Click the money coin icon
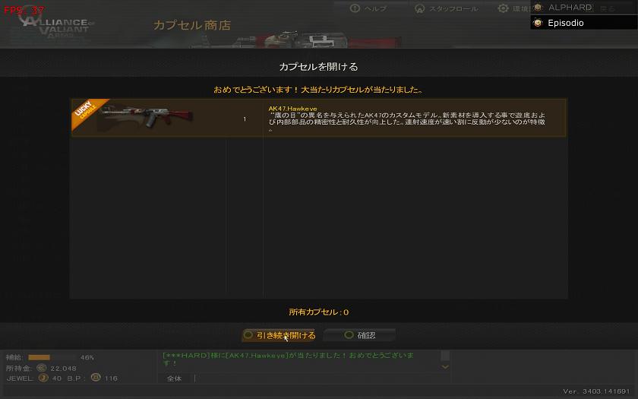This screenshot has height=399, width=638. click(42, 368)
